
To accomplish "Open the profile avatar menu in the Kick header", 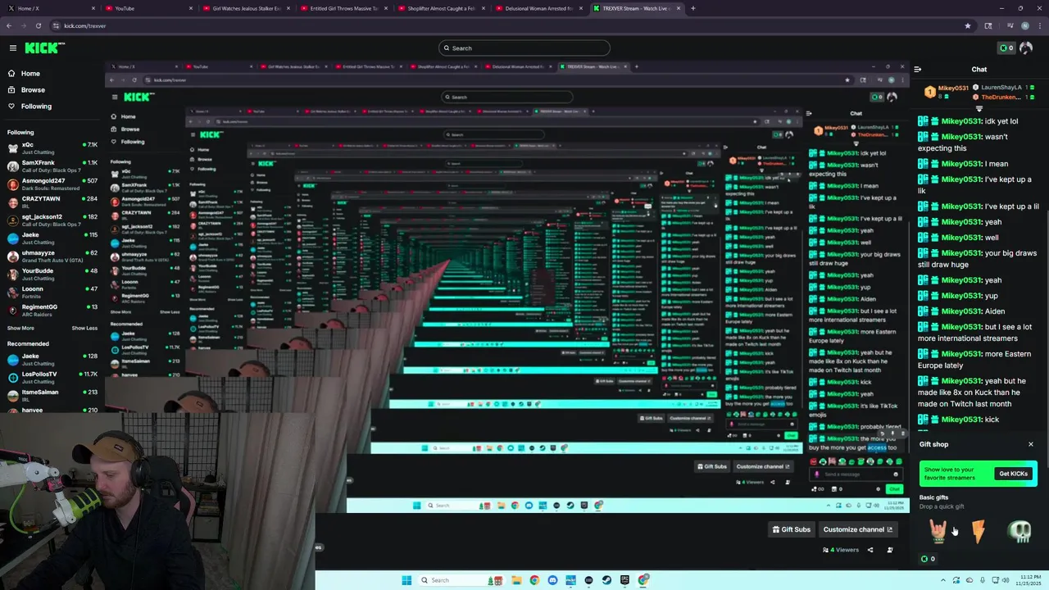I will point(1026,48).
